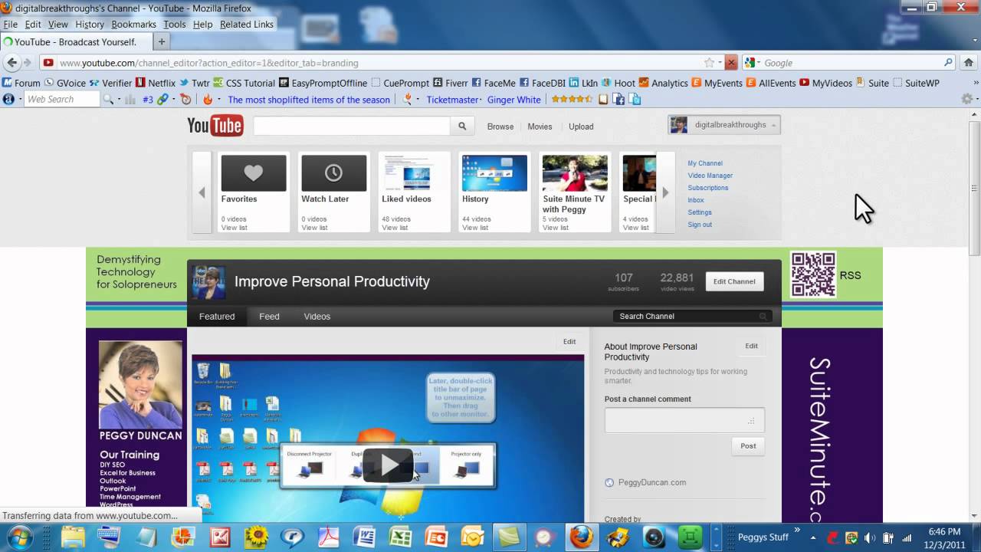Click the browser URL address bar

(x=379, y=63)
